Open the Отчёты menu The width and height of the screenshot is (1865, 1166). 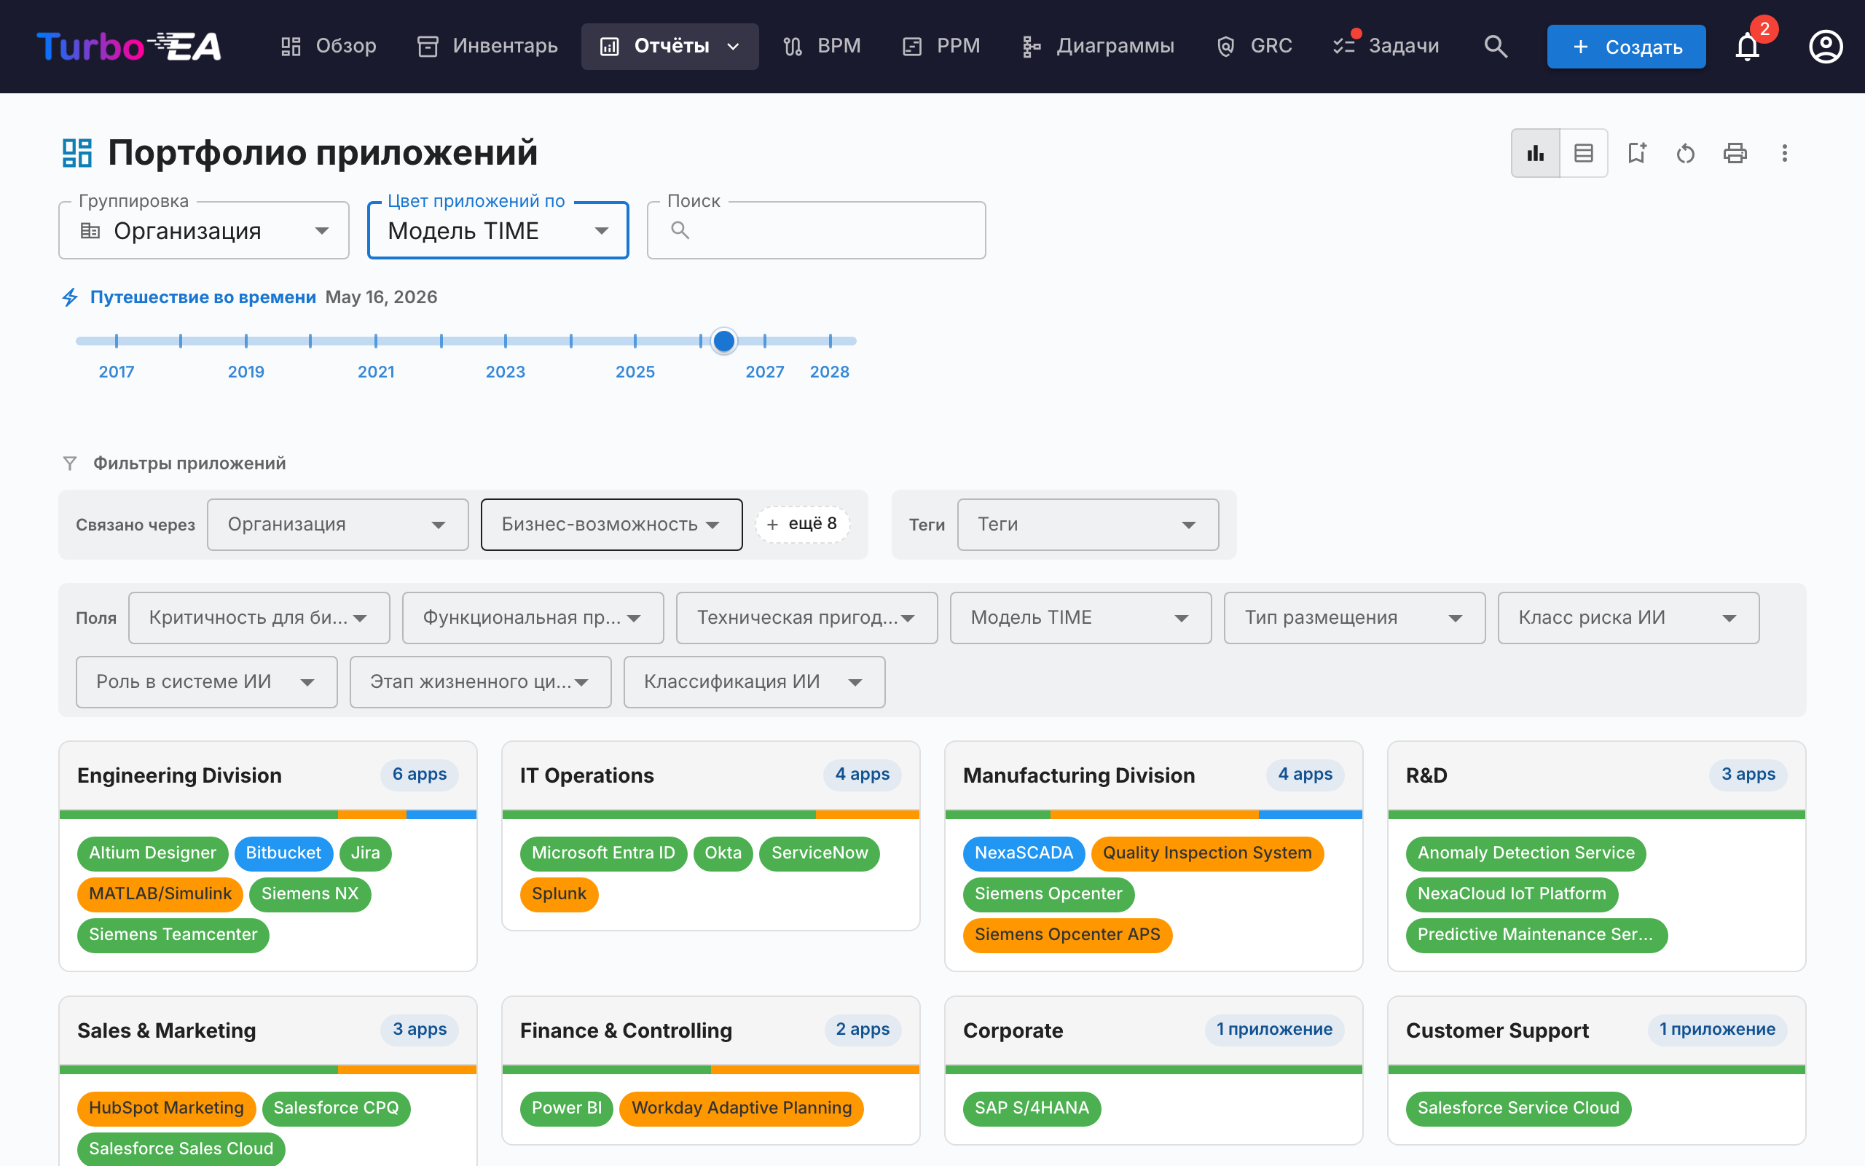click(x=670, y=46)
